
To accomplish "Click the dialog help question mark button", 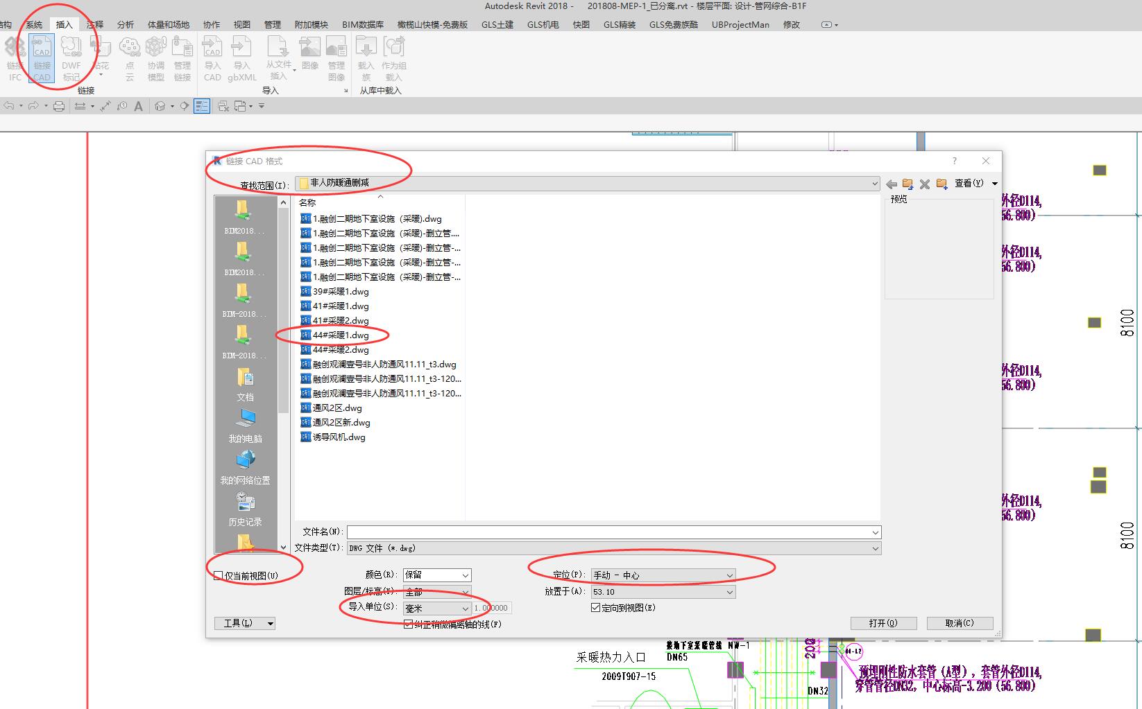I will (955, 161).
